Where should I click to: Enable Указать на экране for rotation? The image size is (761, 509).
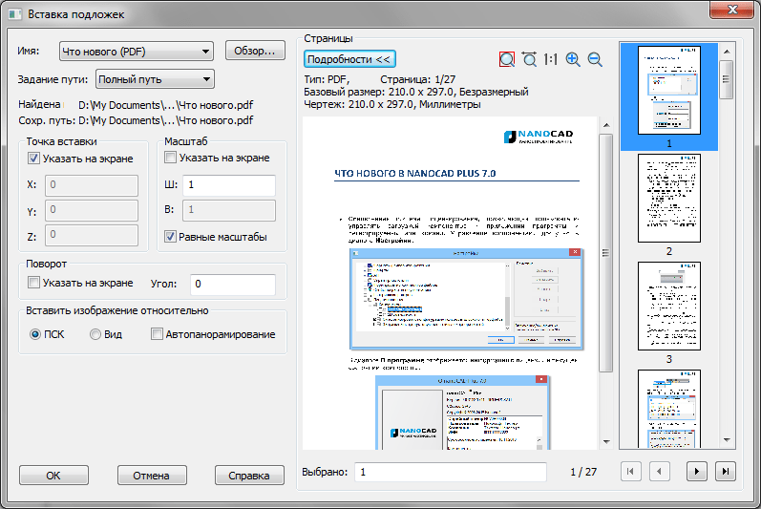pos(33,283)
